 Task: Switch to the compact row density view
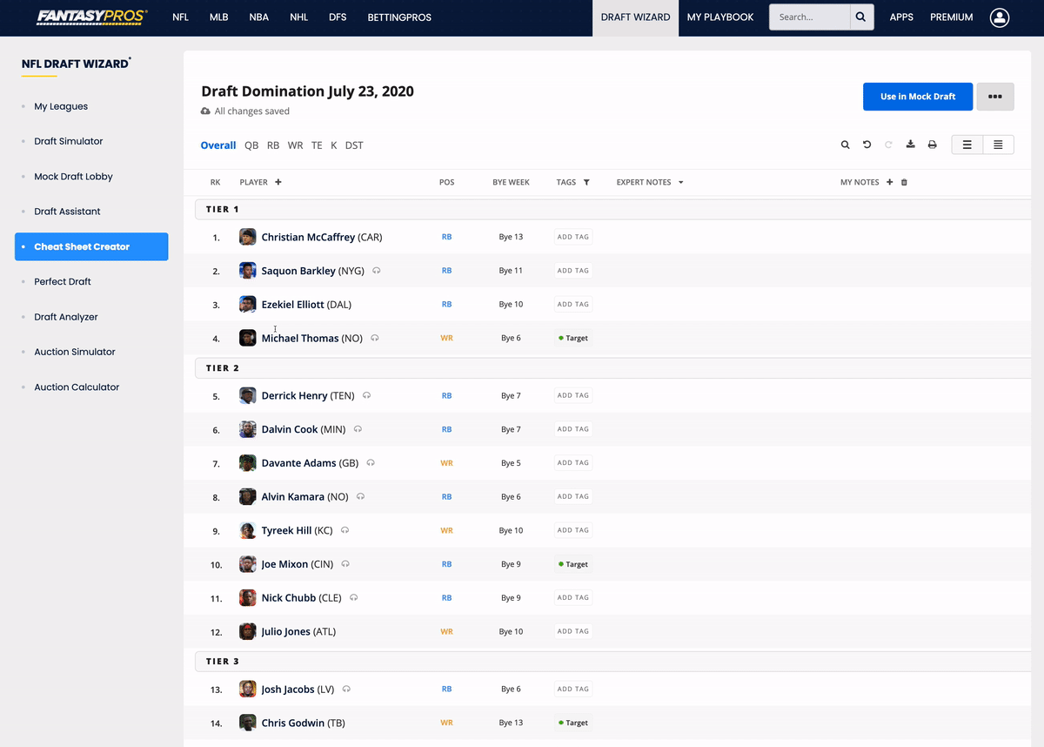coord(998,145)
